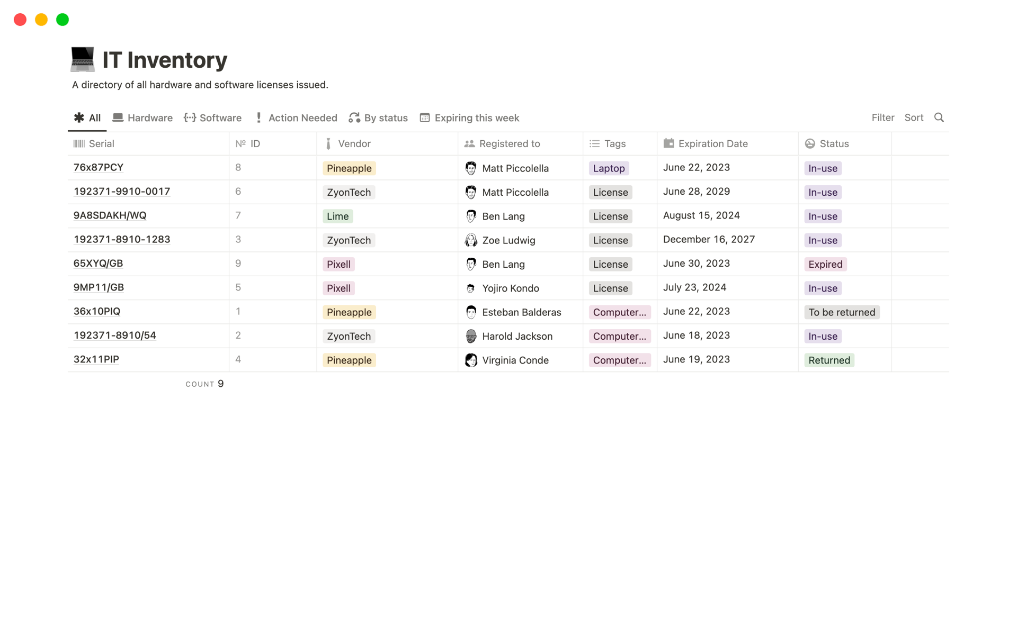Click calendar icon in Expiration Date header
The image size is (1017, 635).
point(668,143)
